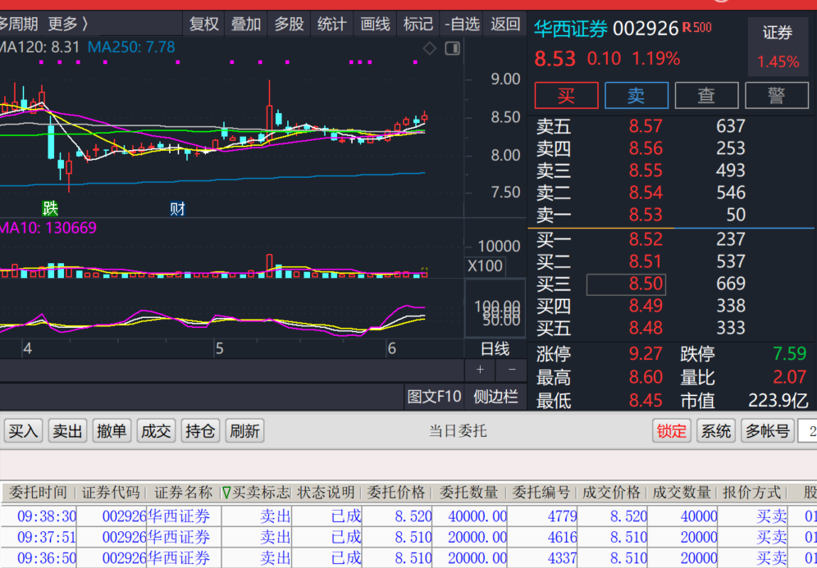Zoom in chart with plus button
This screenshot has height=568, width=817.
pyautogui.click(x=480, y=370)
